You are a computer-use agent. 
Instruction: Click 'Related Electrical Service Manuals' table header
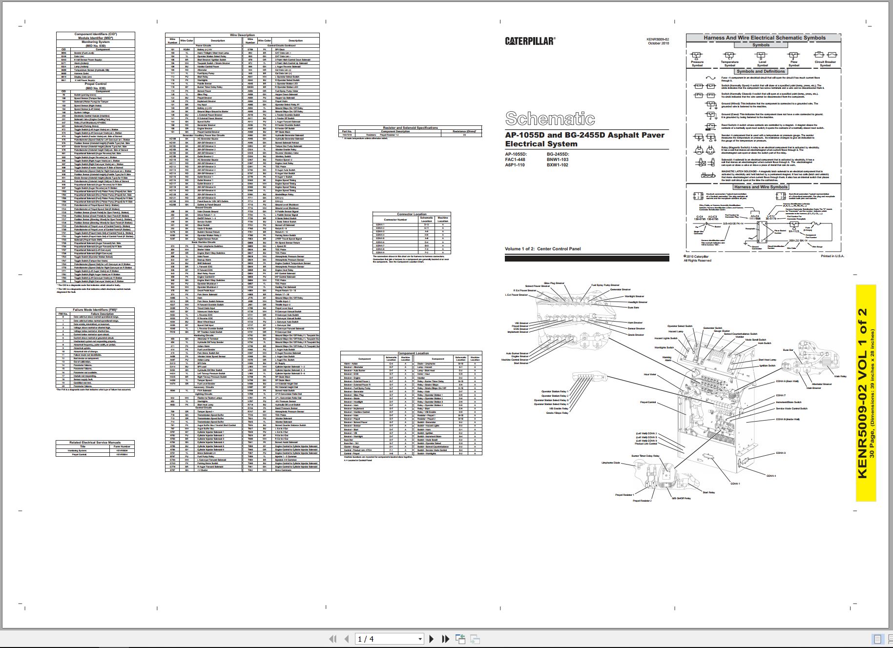95,443
